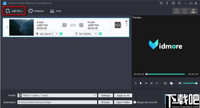The image size is (200, 108).
Task: Add subtitle with plus icon
Action: tap(101, 34)
